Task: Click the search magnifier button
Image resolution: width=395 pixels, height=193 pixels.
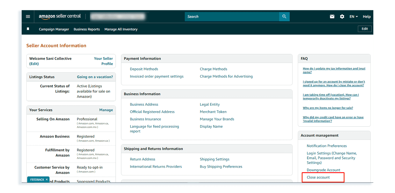Action: pyautogui.click(x=284, y=17)
